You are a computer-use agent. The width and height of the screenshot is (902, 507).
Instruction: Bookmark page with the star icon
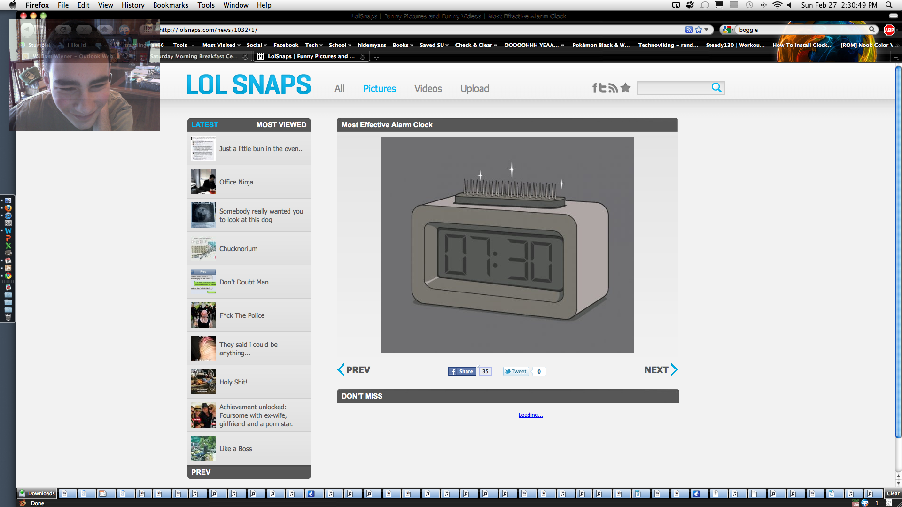699,30
